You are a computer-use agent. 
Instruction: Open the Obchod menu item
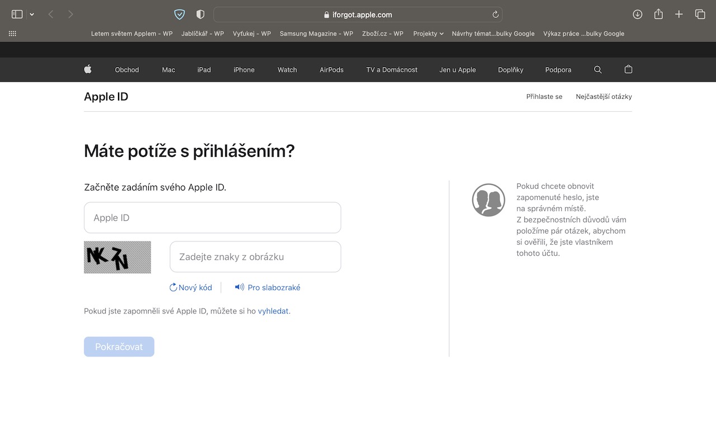tap(127, 70)
